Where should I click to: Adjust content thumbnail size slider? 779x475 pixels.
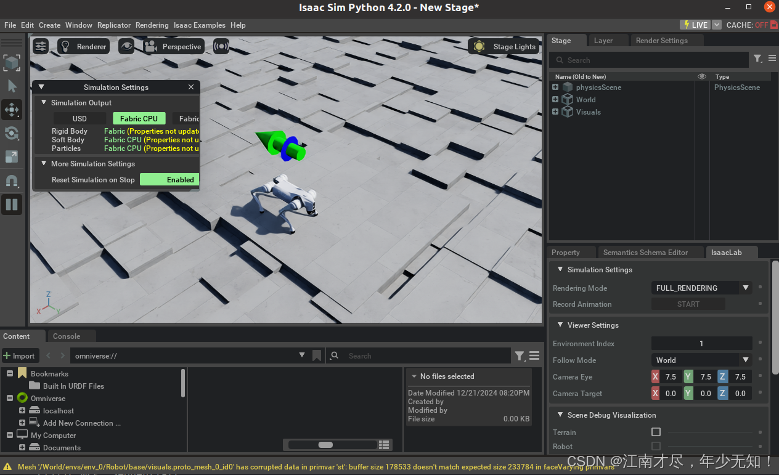(x=332, y=445)
